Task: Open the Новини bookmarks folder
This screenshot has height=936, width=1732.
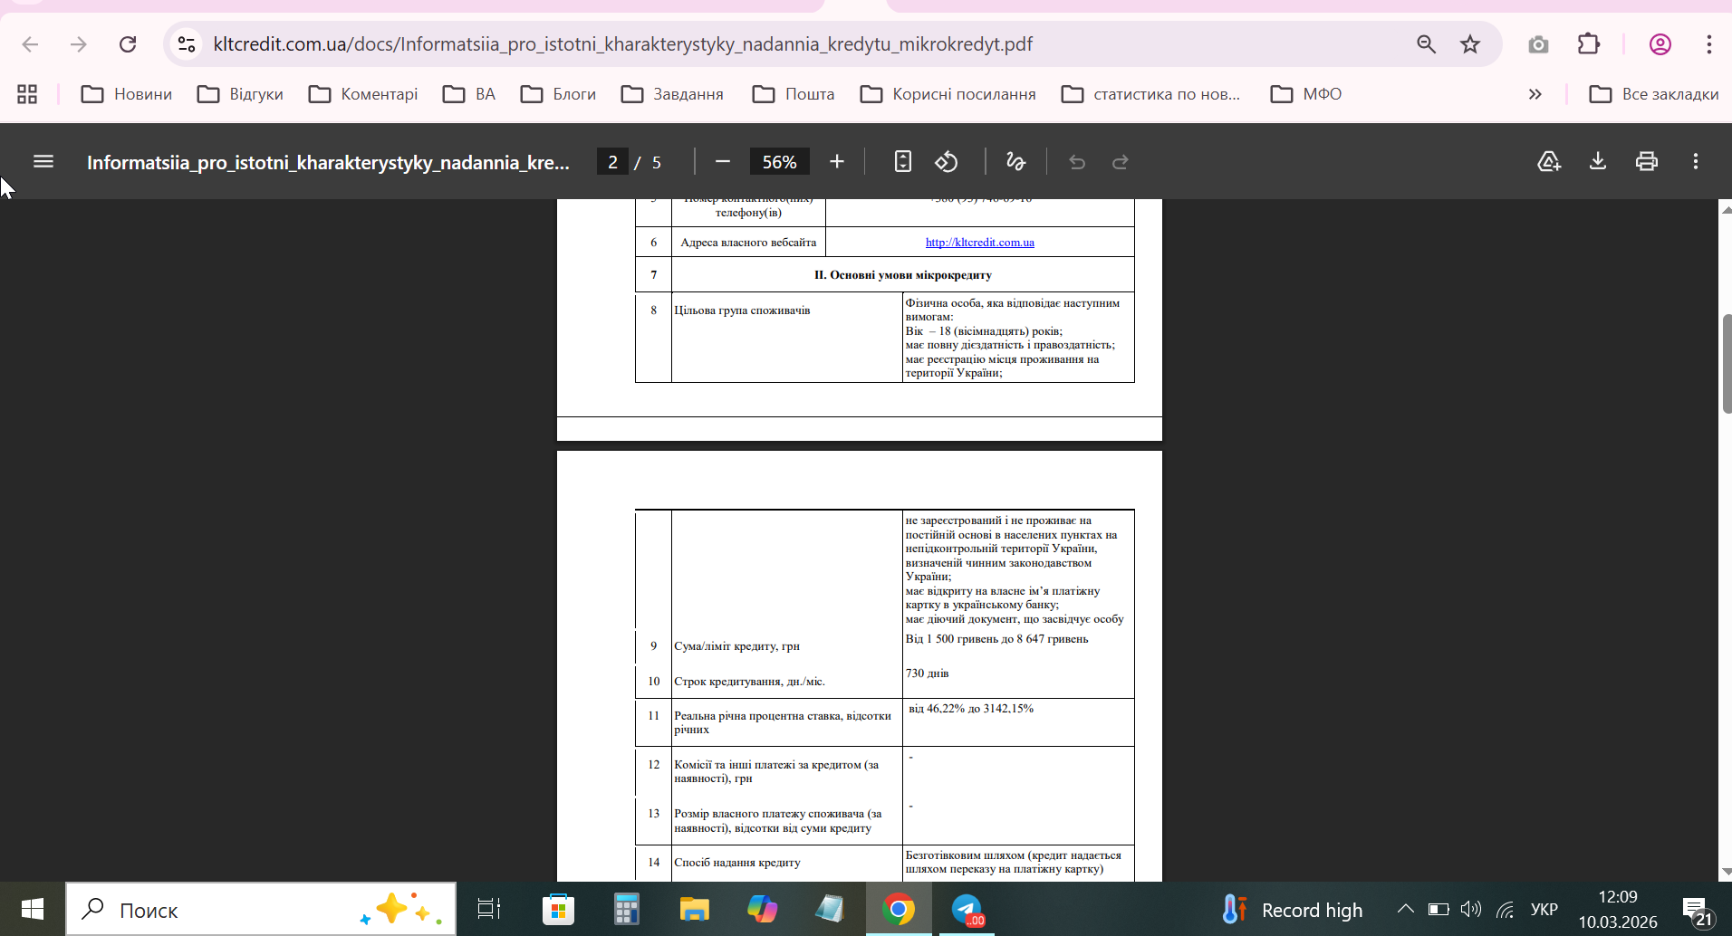Action: tap(127, 94)
